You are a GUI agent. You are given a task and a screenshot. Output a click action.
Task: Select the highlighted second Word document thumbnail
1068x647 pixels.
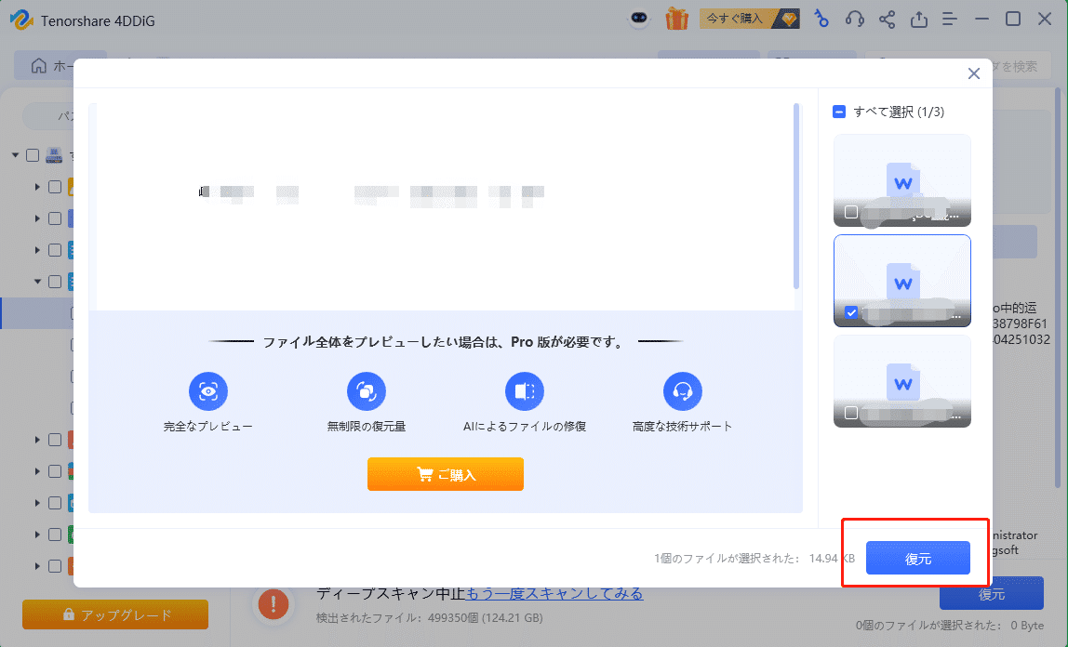902,281
